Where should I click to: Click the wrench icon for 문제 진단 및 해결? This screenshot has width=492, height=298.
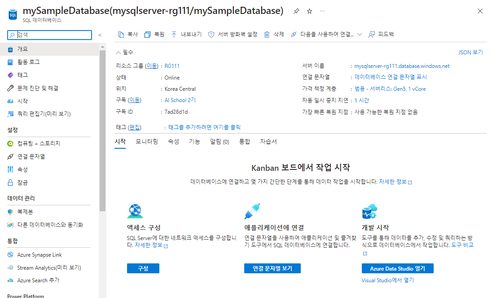pyautogui.click(x=10, y=88)
